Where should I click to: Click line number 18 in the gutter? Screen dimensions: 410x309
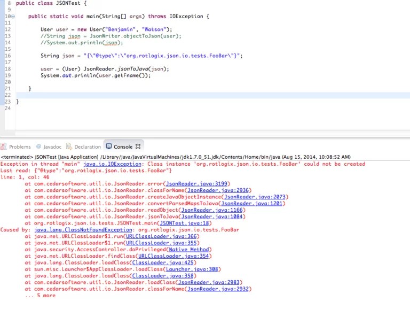click(8, 69)
